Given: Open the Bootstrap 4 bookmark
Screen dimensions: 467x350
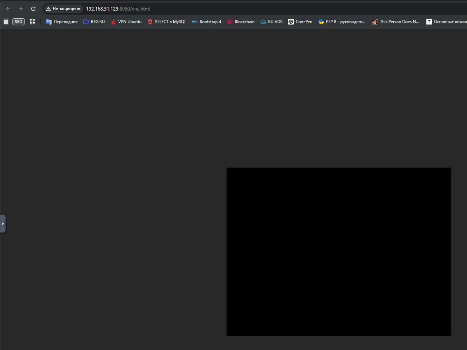Looking at the screenshot, I should click(x=207, y=22).
